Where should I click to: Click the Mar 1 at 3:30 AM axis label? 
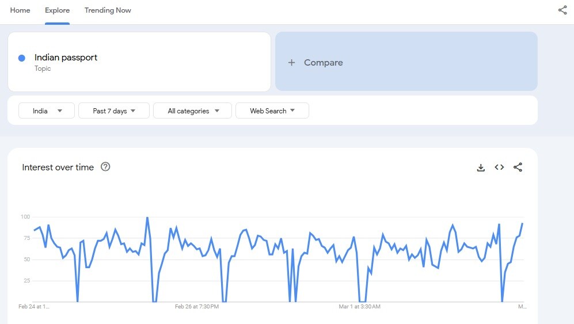(x=359, y=307)
